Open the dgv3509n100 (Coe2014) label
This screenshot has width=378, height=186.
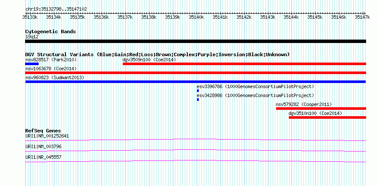click(150, 60)
